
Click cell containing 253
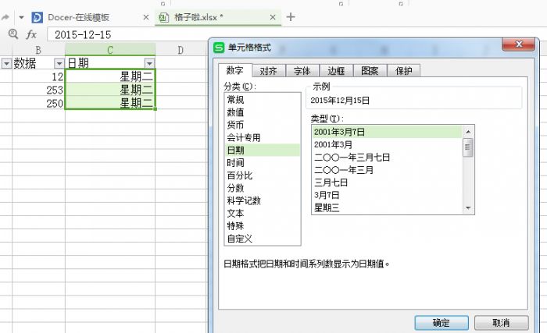(x=38, y=90)
